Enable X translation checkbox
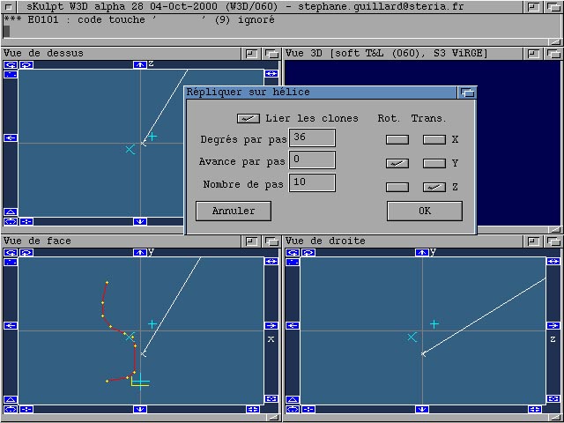The image size is (564, 423). coord(434,139)
